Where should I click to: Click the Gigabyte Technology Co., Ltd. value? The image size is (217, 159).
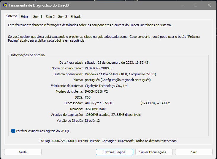[x=107, y=86]
